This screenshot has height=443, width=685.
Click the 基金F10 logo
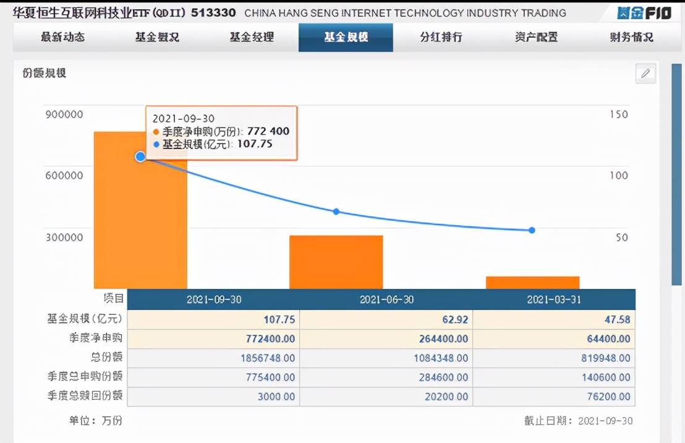644,13
